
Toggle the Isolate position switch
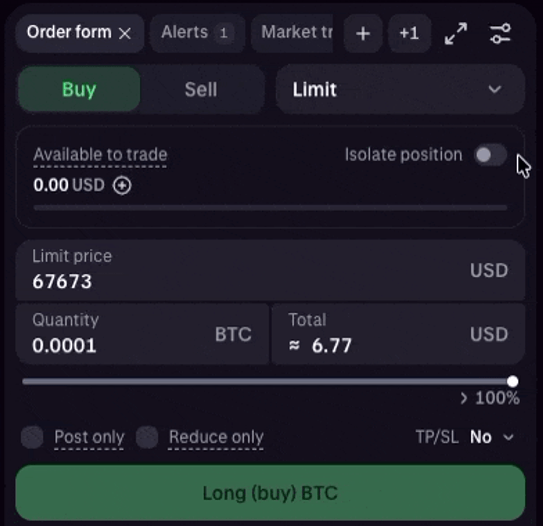coord(490,155)
